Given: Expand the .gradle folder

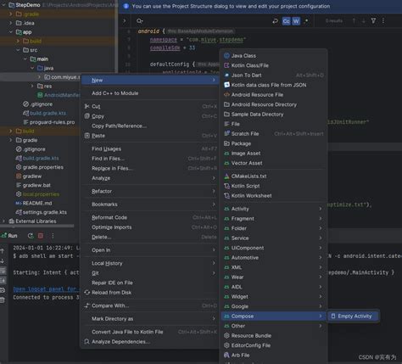Looking at the screenshot, I should (11, 14).
